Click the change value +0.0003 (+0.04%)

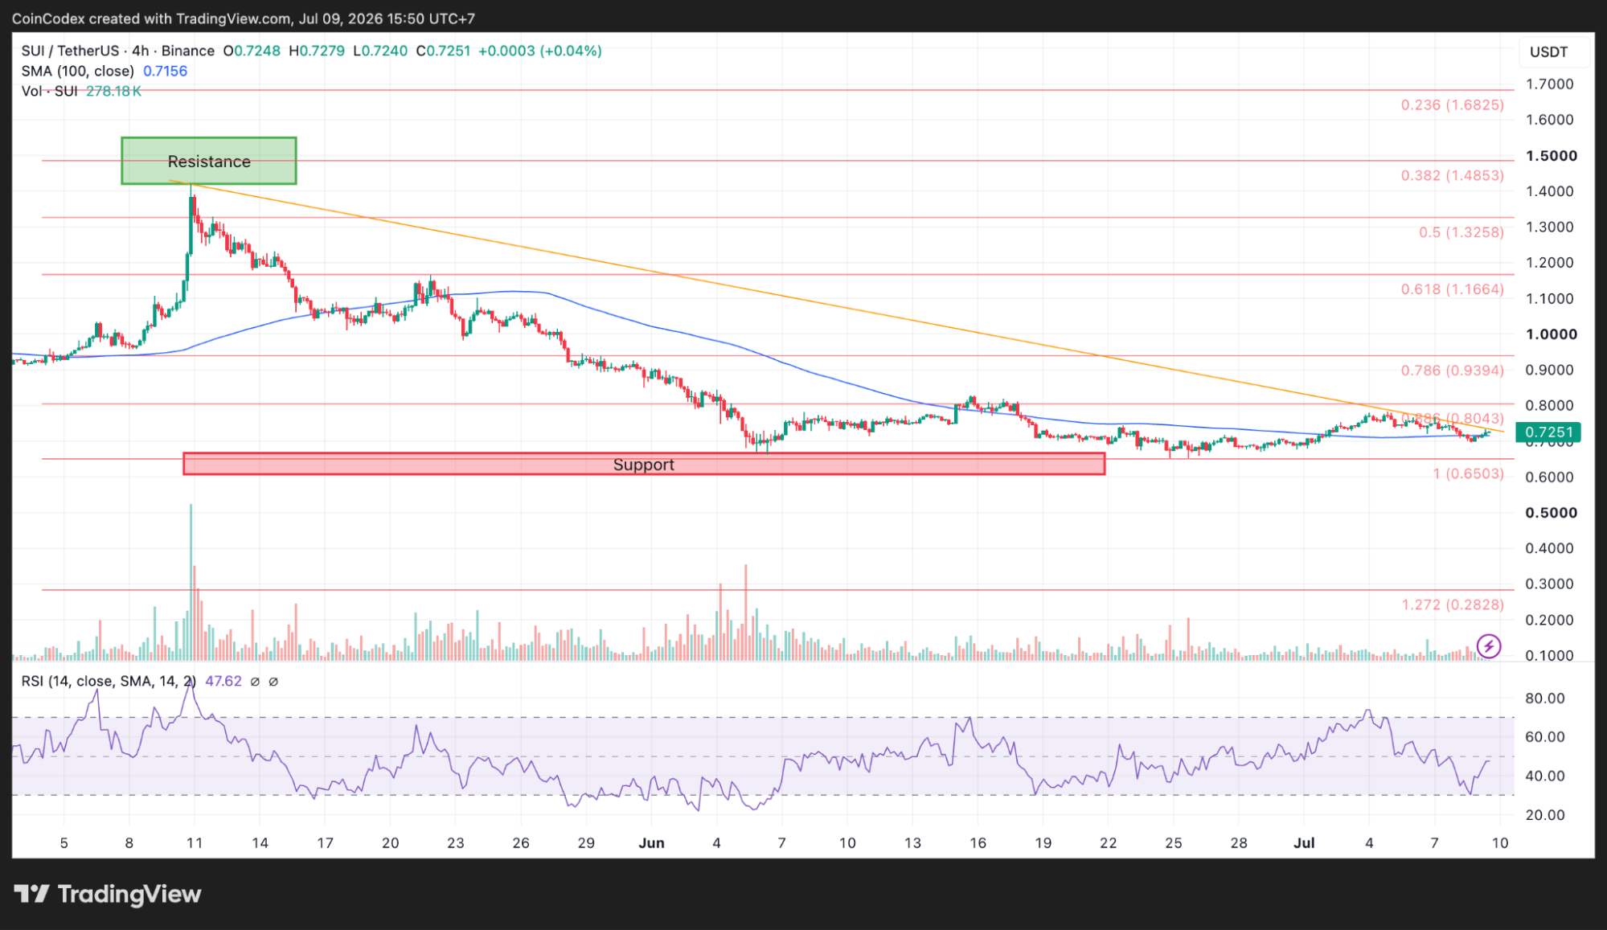pyautogui.click(x=540, y=51)
